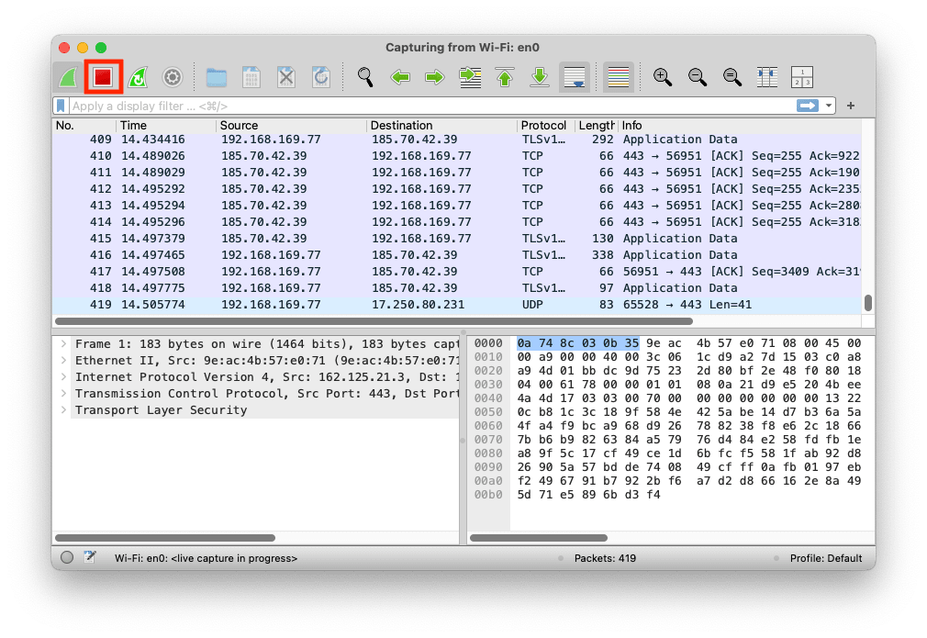Viewport: 927px width, 638px height.
Task: Select packet 416 with length 338
Action: coord(456,255)
